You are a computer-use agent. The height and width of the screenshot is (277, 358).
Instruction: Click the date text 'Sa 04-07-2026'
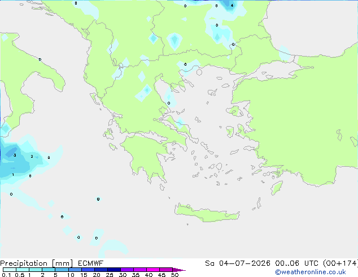[238, 263]
